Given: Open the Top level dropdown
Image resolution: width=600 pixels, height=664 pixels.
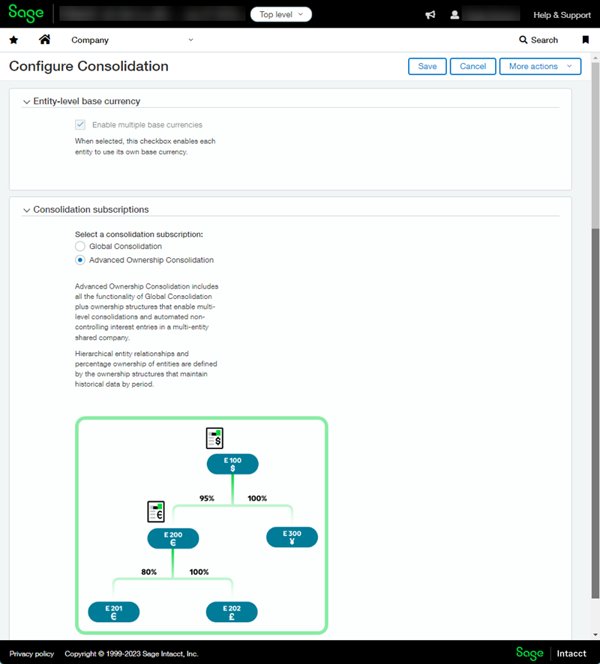Looking at the screenshot, I should click(280, 13).
